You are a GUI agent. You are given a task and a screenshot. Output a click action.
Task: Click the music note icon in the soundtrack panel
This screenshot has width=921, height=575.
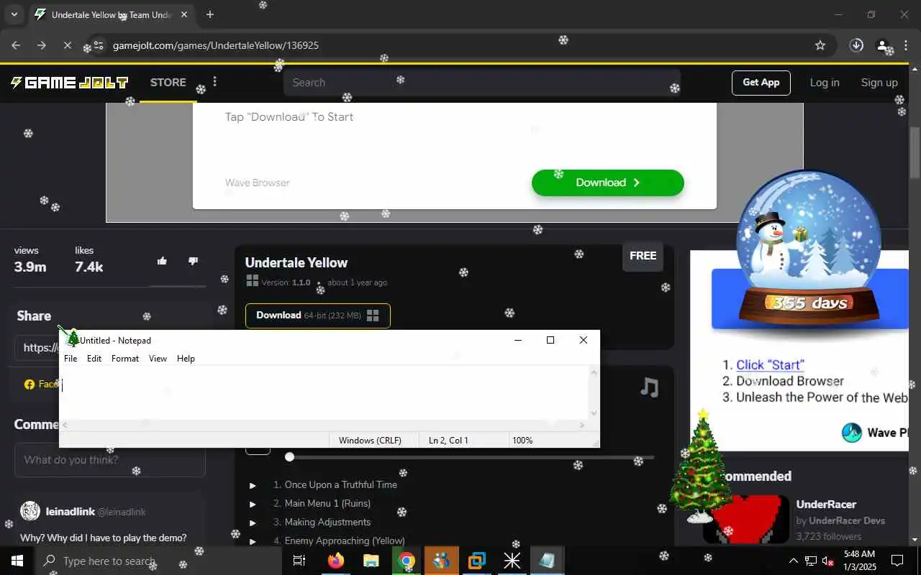649,388
